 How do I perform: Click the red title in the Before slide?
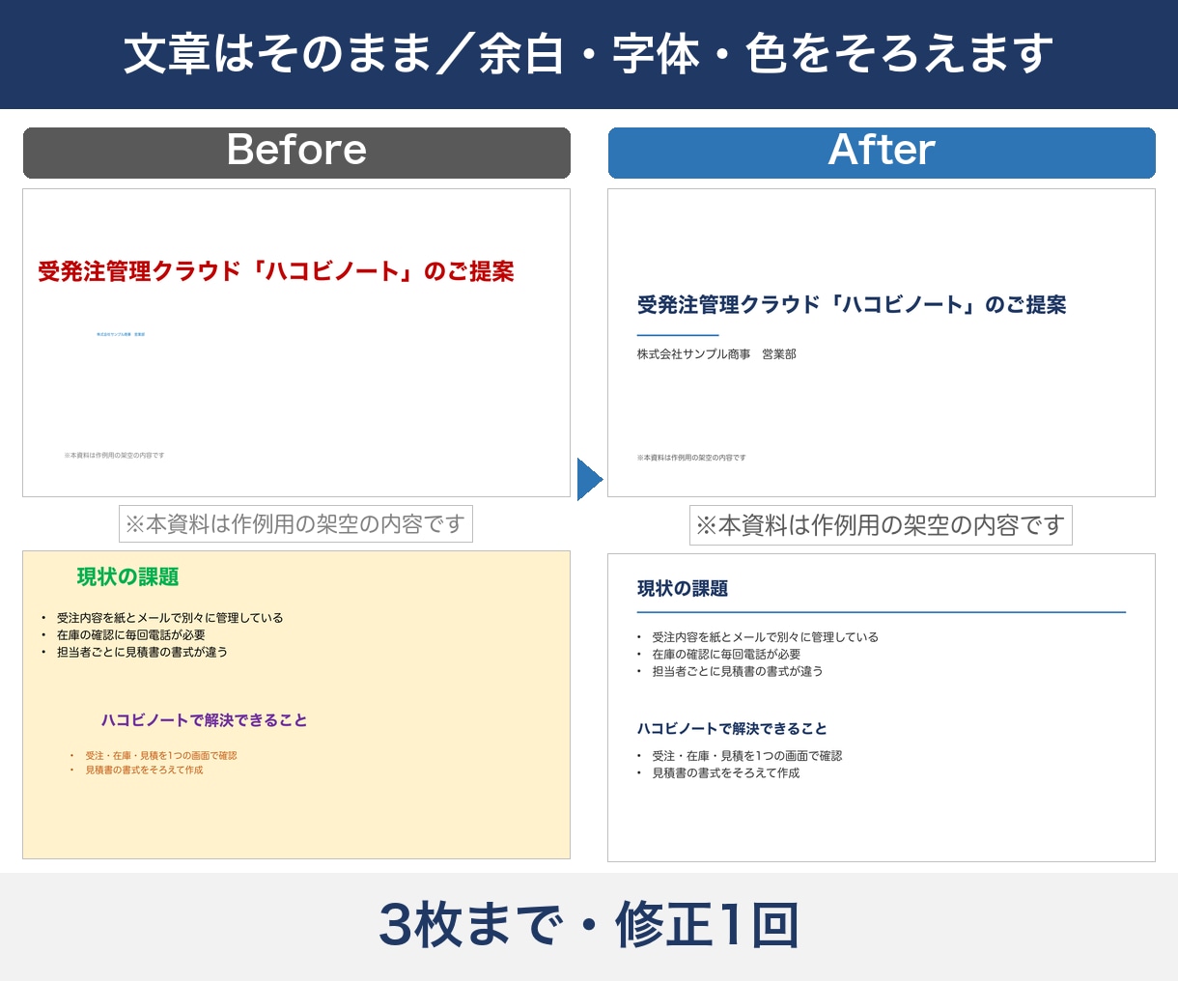click(276, 271)
